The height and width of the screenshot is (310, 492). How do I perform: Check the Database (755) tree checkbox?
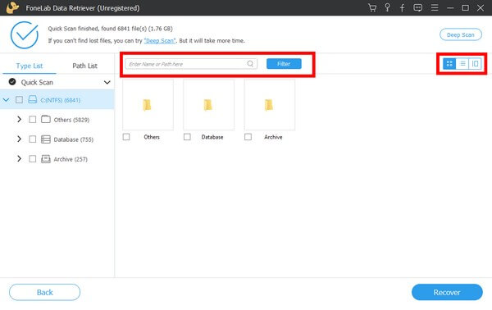[x=32, y=139]
